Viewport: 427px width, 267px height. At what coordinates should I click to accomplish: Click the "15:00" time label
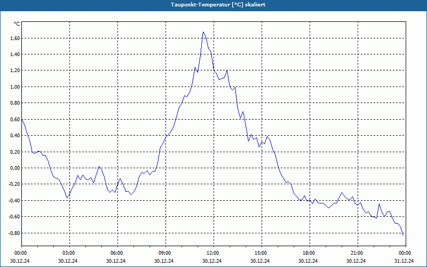pos(260,253)
